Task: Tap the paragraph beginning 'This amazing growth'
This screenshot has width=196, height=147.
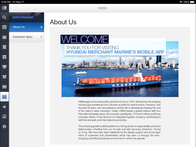Action: coord(119,132)
